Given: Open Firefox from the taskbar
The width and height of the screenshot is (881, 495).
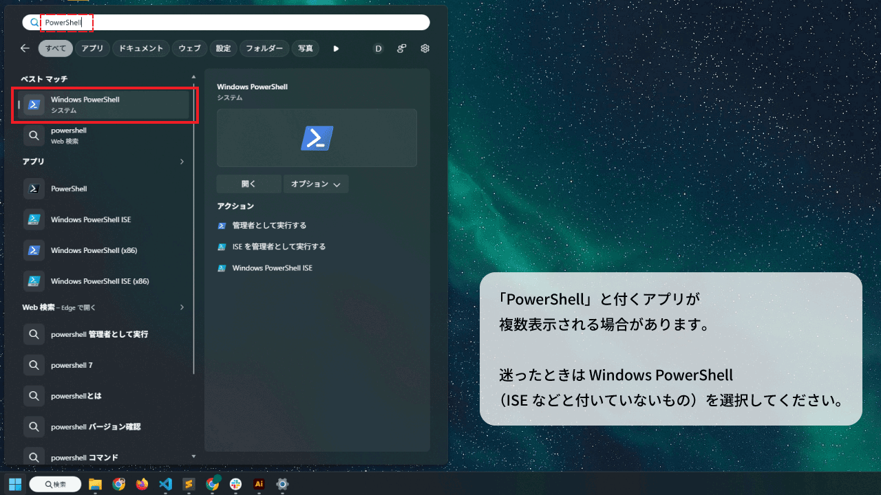Looking at the screenshot, I should click(x=142, y=484).
